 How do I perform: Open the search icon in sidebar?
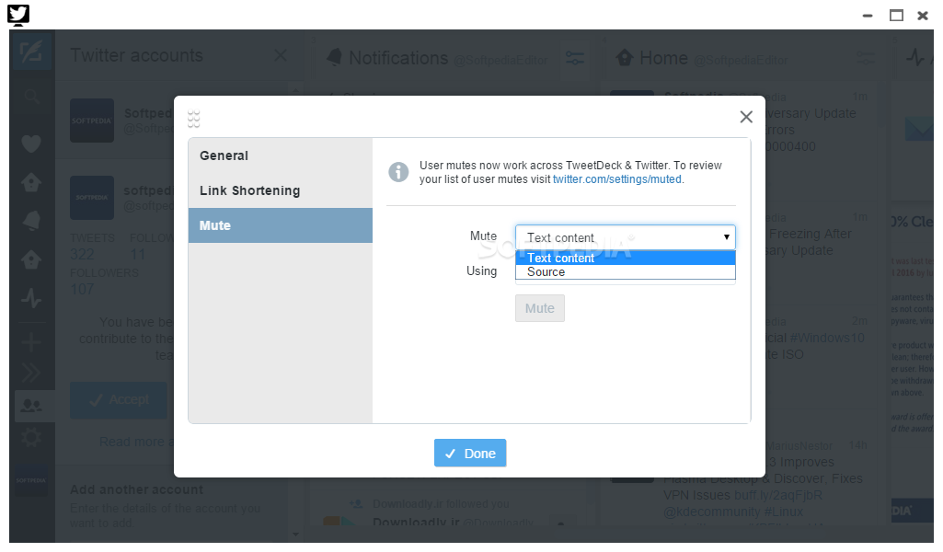(32, 97)
